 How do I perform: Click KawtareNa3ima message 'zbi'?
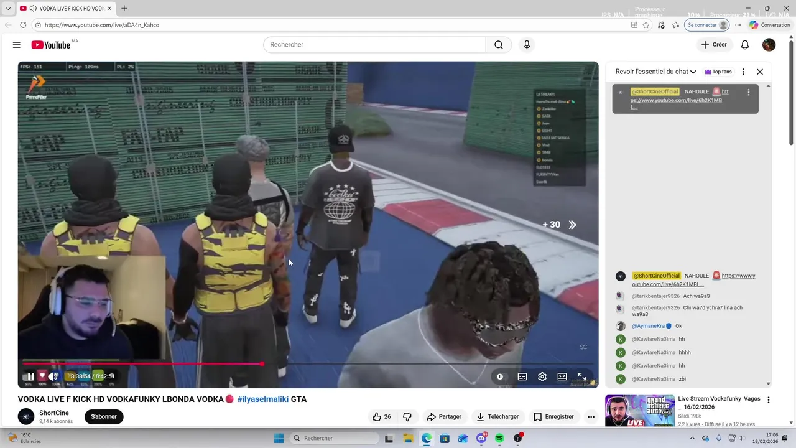pos(682,379)
